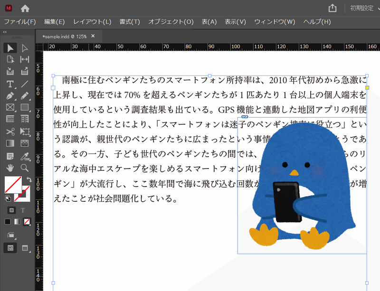380x291 pixels.
Task: Select the Content Collector tool
Action: (x=10, y=71)
